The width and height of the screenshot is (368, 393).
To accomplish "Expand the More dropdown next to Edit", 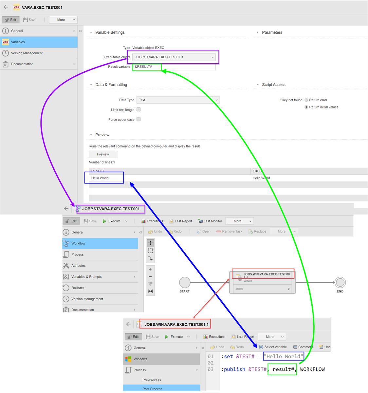I will pos(63,19).
